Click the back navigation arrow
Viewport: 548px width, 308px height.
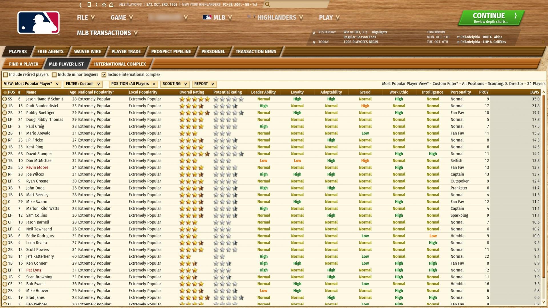[x=81, y=5]
